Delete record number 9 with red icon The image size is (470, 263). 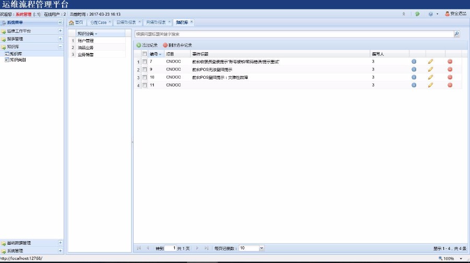450,69
